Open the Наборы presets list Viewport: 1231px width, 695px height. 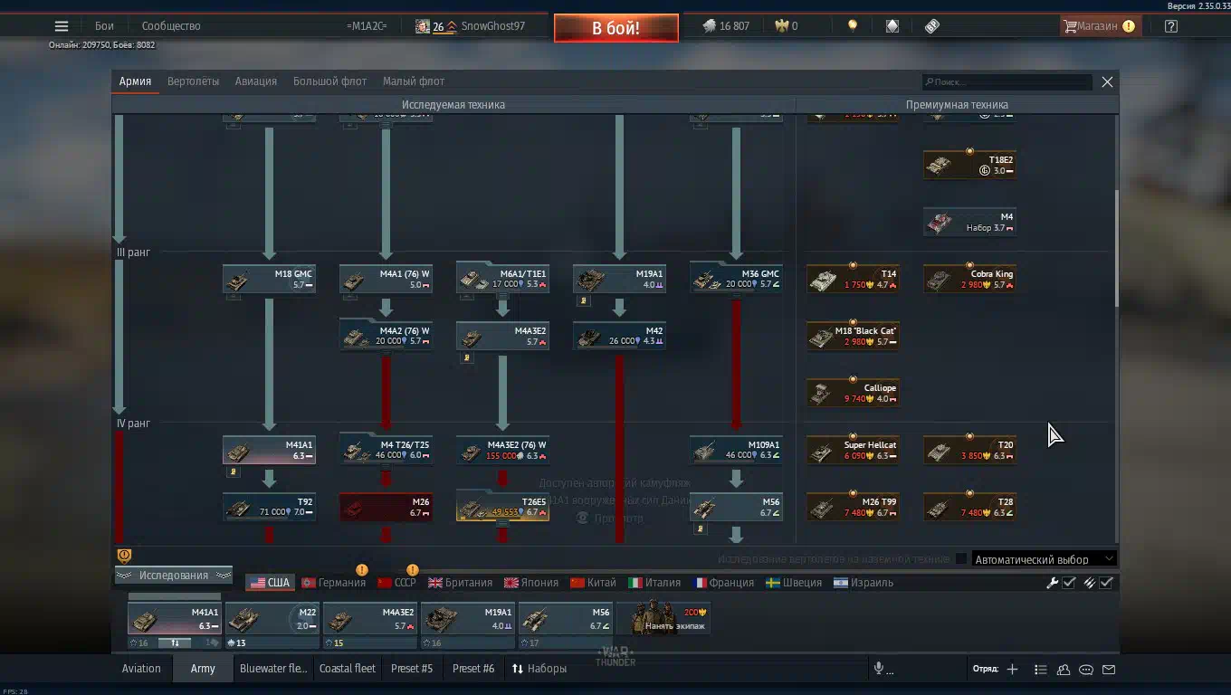pyautogui.click(x=539, y=669)
